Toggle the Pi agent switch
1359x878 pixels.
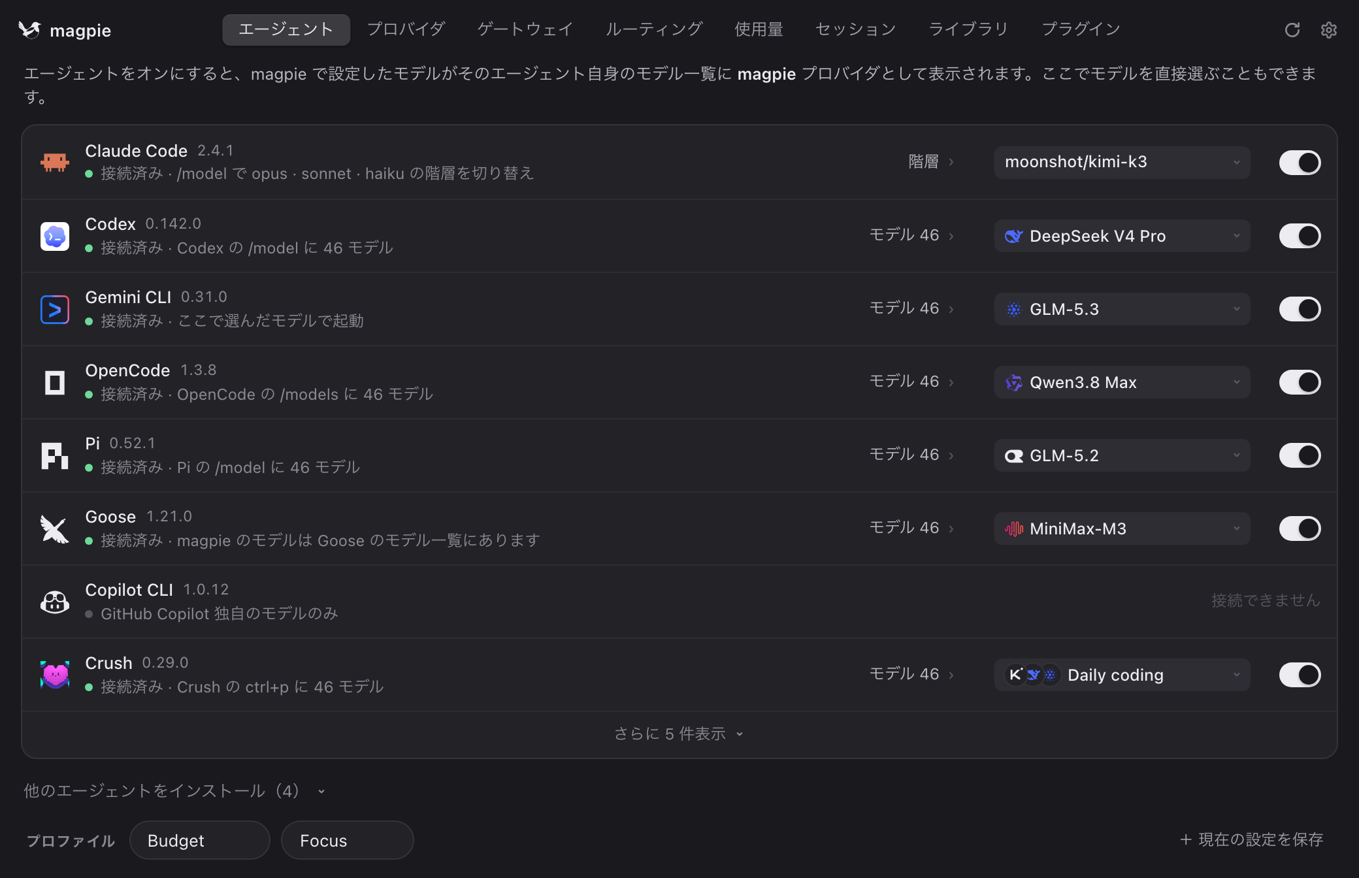coord(1300,455)
